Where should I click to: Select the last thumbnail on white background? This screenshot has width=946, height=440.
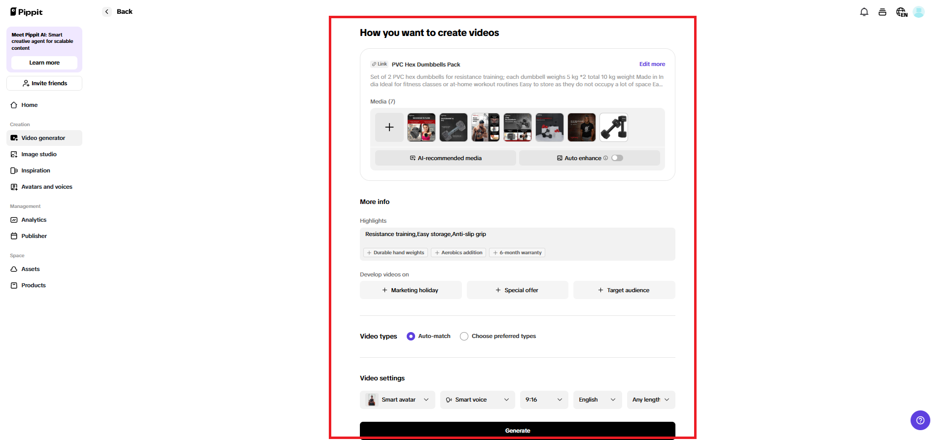614,127
